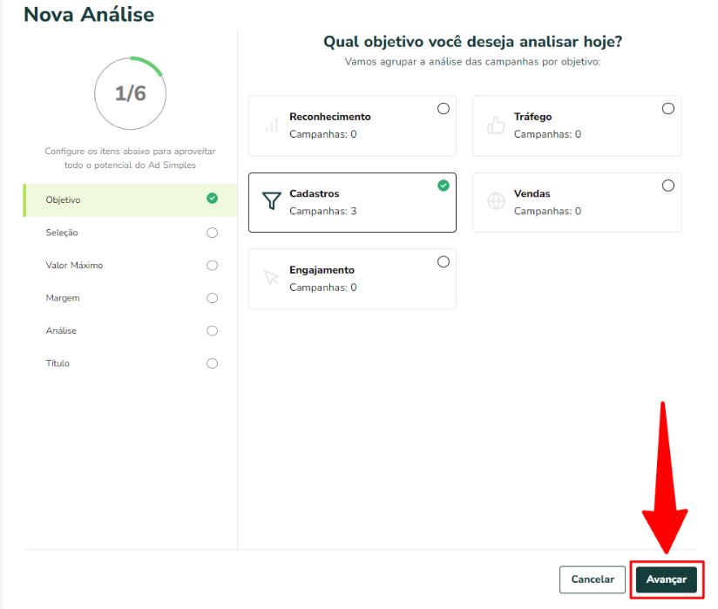Image resolution: width=718 pixels, height=609 pixels.
Task: Click the Tráfego card title
Action: [x=532, y=117]
